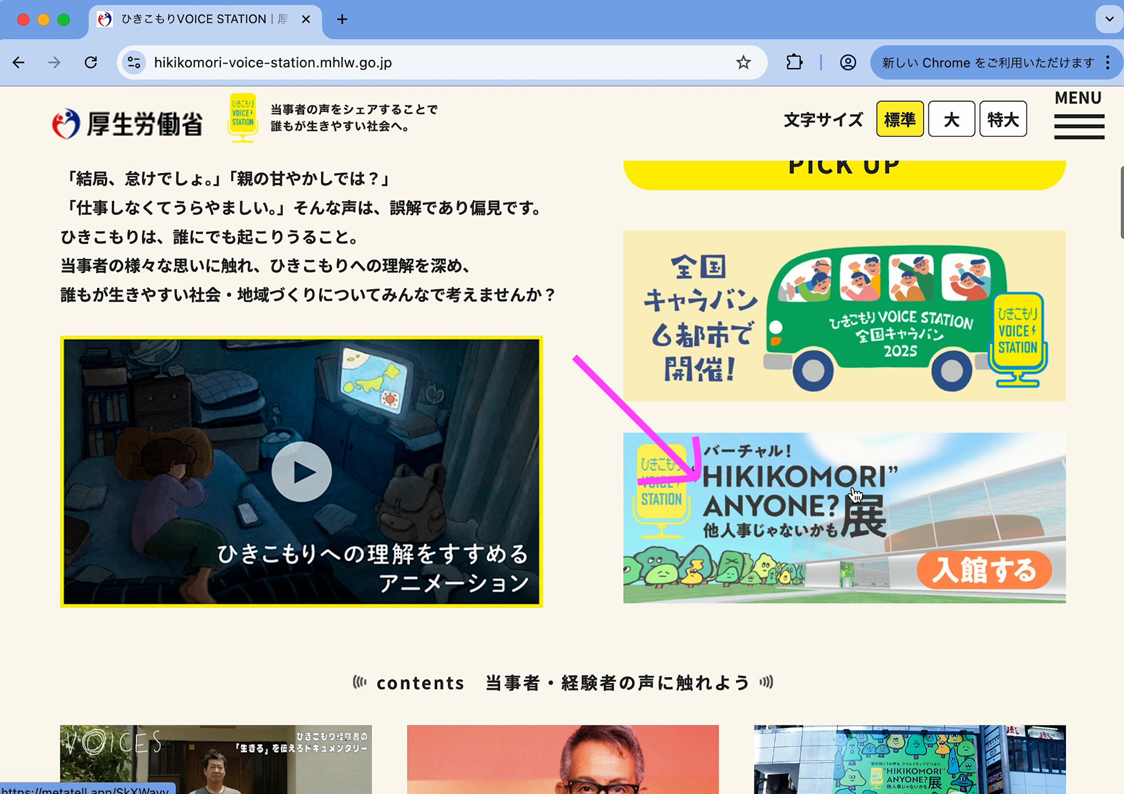
Task: Open the 全国キャラバン 6都市で開催 banner
Action: [844, 315]
